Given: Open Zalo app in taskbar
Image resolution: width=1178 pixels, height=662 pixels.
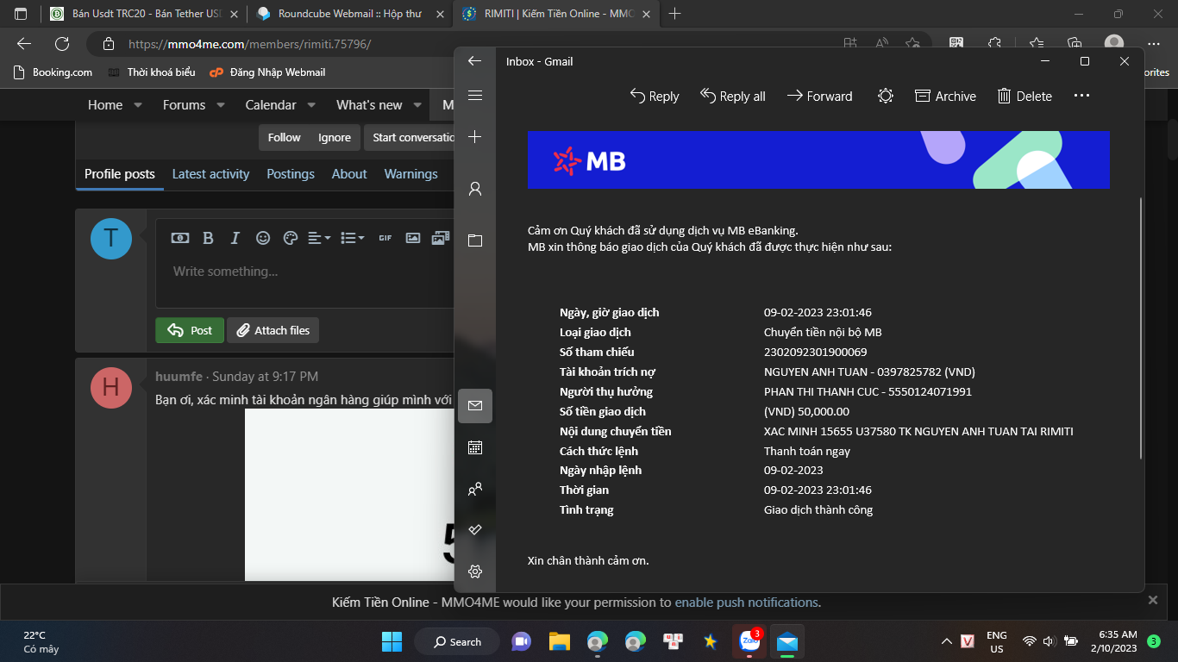Looking at the screenshot, I should 749,641.
